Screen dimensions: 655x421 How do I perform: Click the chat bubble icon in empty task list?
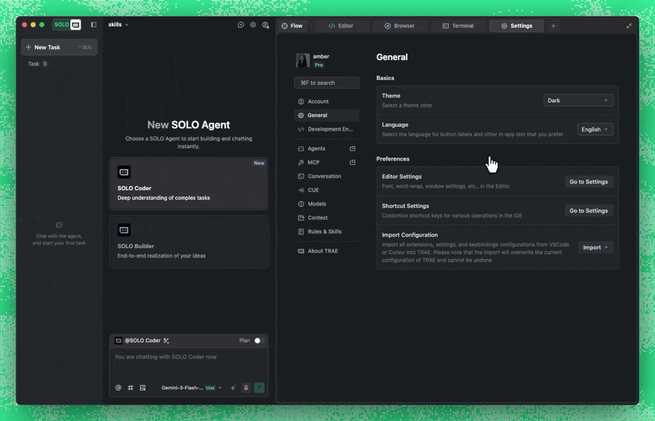click(x=59, y=225)
